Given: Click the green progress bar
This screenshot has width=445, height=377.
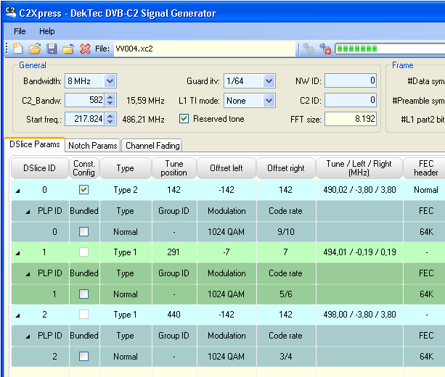Looking at the screenshot, I should (390, 49).
